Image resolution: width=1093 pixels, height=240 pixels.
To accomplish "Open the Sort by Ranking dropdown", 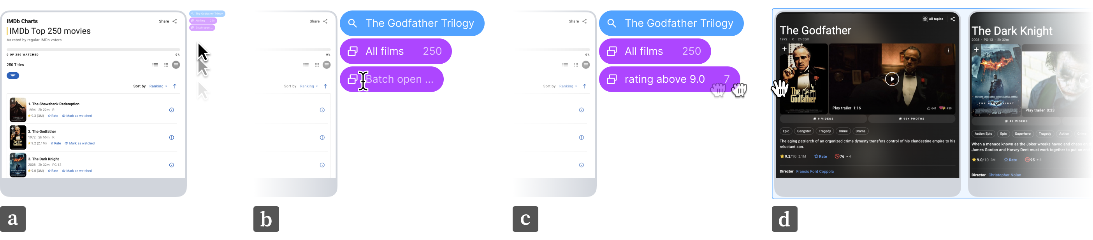I will click(x=158, y=86).
